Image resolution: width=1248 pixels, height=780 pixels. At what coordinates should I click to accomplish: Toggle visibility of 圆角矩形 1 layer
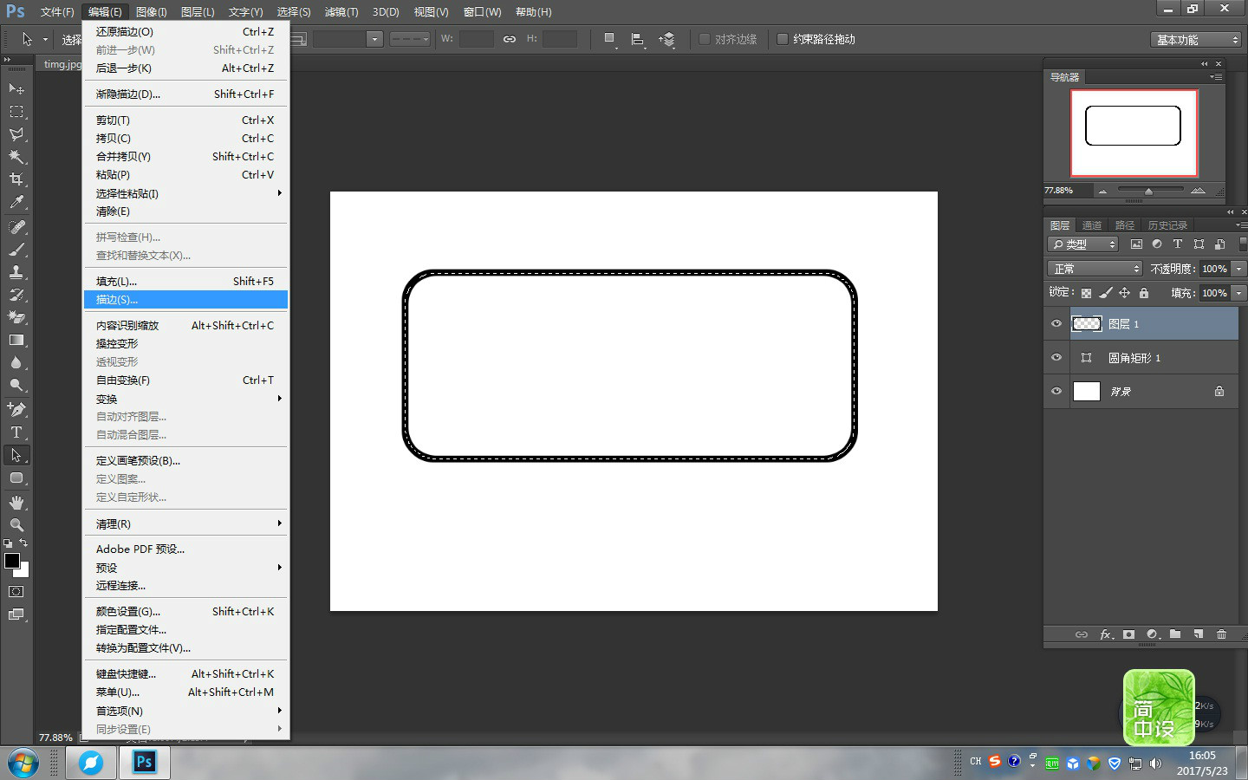pos(1056,357)
